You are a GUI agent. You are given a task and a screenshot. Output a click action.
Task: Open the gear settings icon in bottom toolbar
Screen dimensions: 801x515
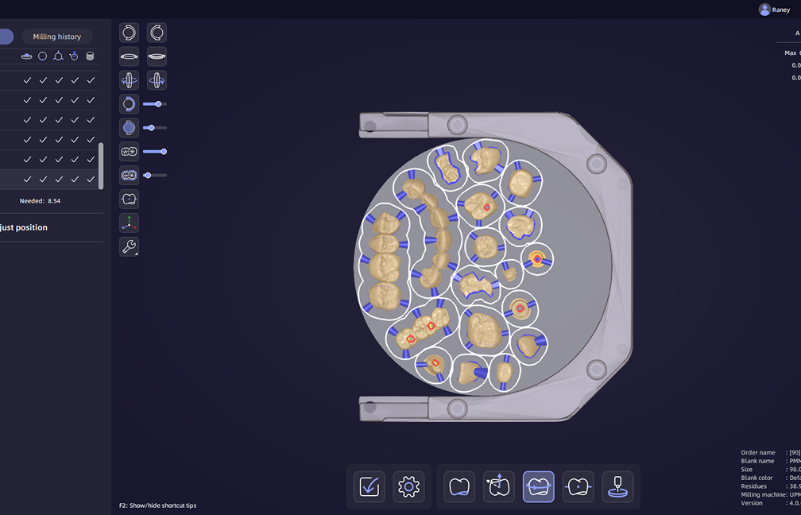(x=408, y=486)
